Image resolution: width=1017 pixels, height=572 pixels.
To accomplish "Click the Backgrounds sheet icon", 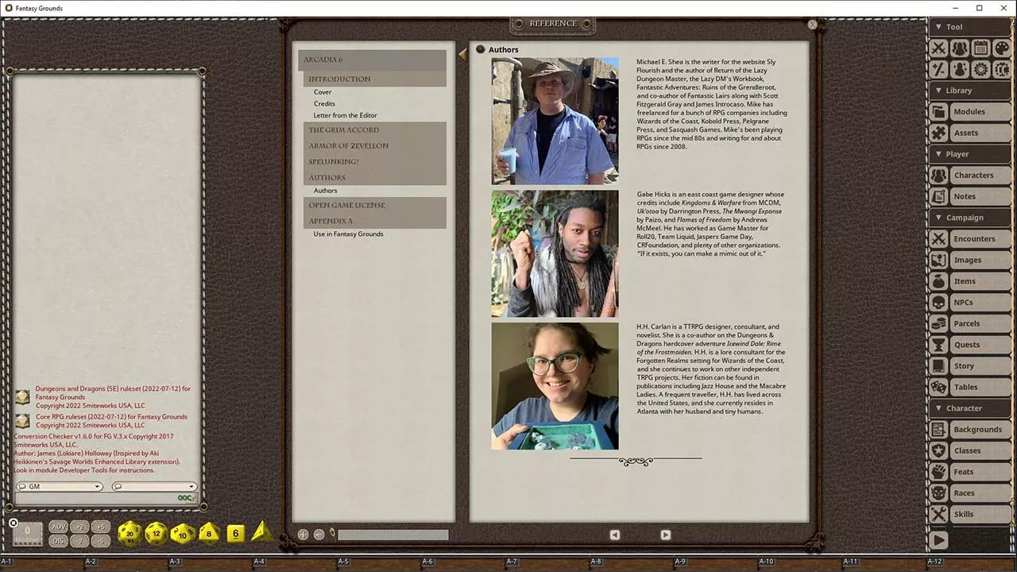I will point(939,430).
